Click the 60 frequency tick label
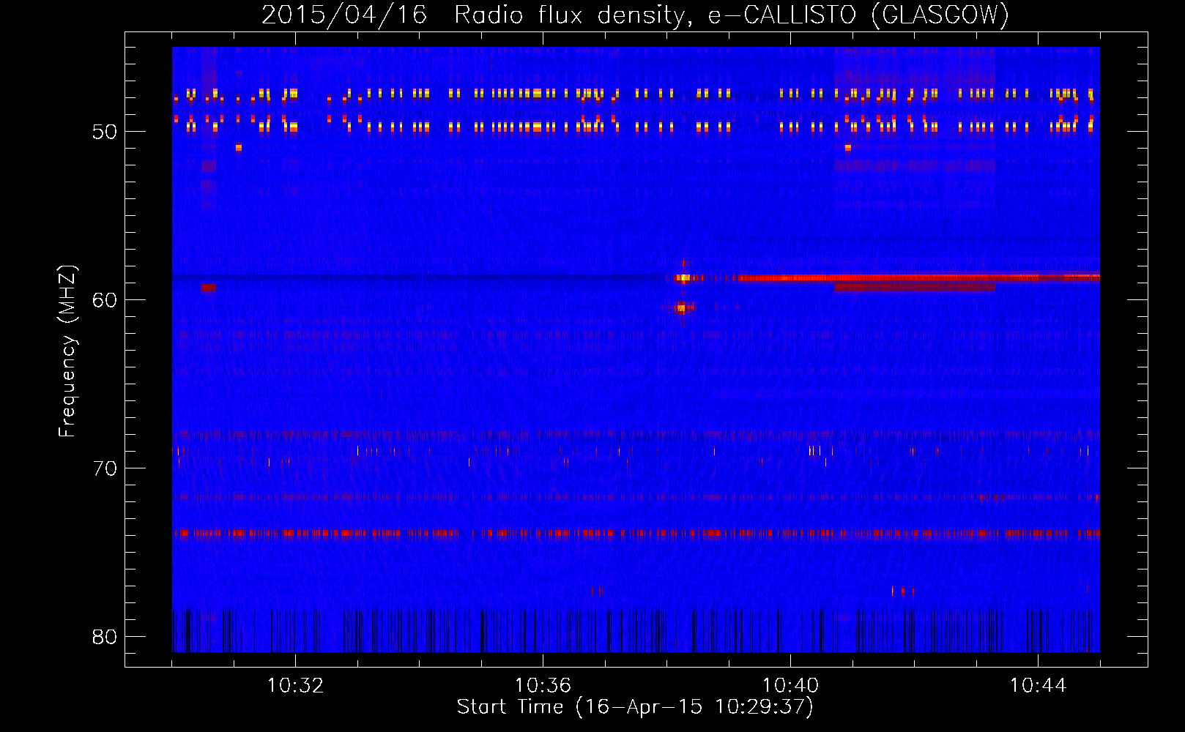The height and width of the screenshot is (732, 1185). pos(105,300)
